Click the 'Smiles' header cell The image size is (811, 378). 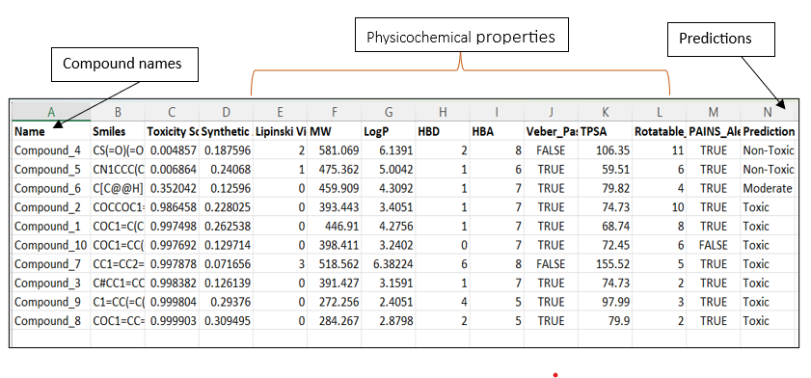(x=118, y=131)
